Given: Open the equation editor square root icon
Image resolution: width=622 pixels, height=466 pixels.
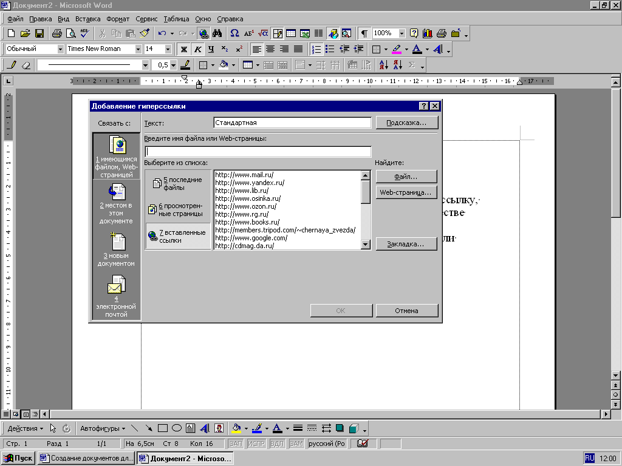Looking at the screenshot, I should pyautogui.click(x=263, y=33).
